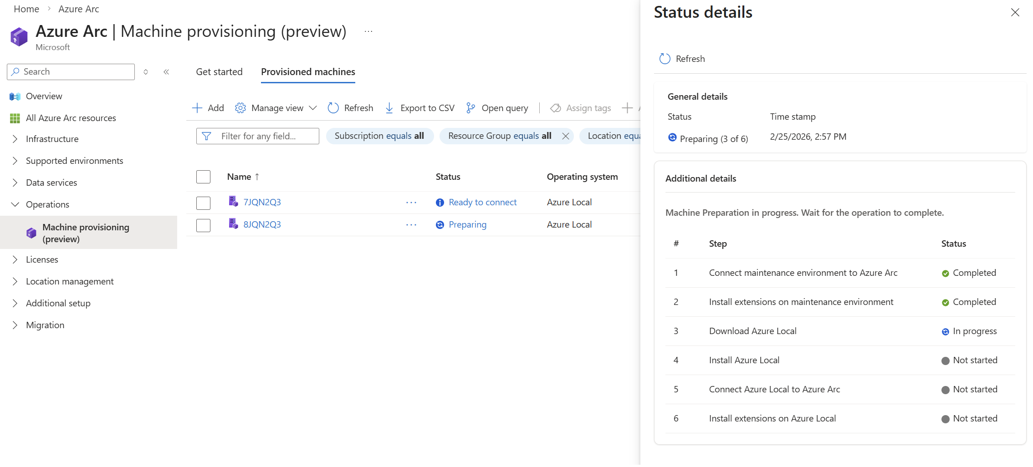Open more options ellipsis for 8JQN2Q3
Screen dimensions: 1033x467
pyautogui.click(x=411, y=225)
